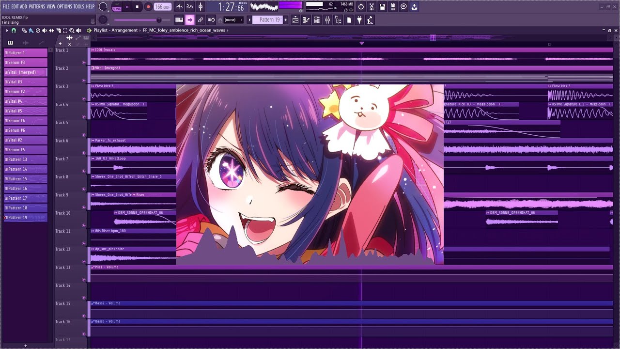Mute Track 2 via its toggle dot
This screenshot has height=349, width=620.
[84, 80]
